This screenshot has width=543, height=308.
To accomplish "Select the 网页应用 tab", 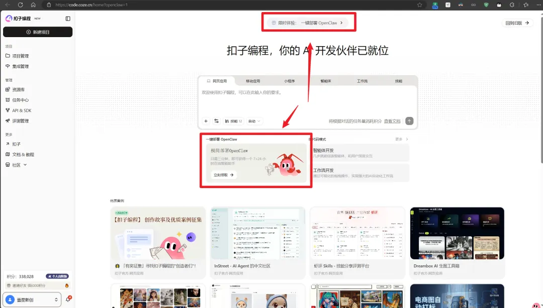I will click(x=217, y=81).
